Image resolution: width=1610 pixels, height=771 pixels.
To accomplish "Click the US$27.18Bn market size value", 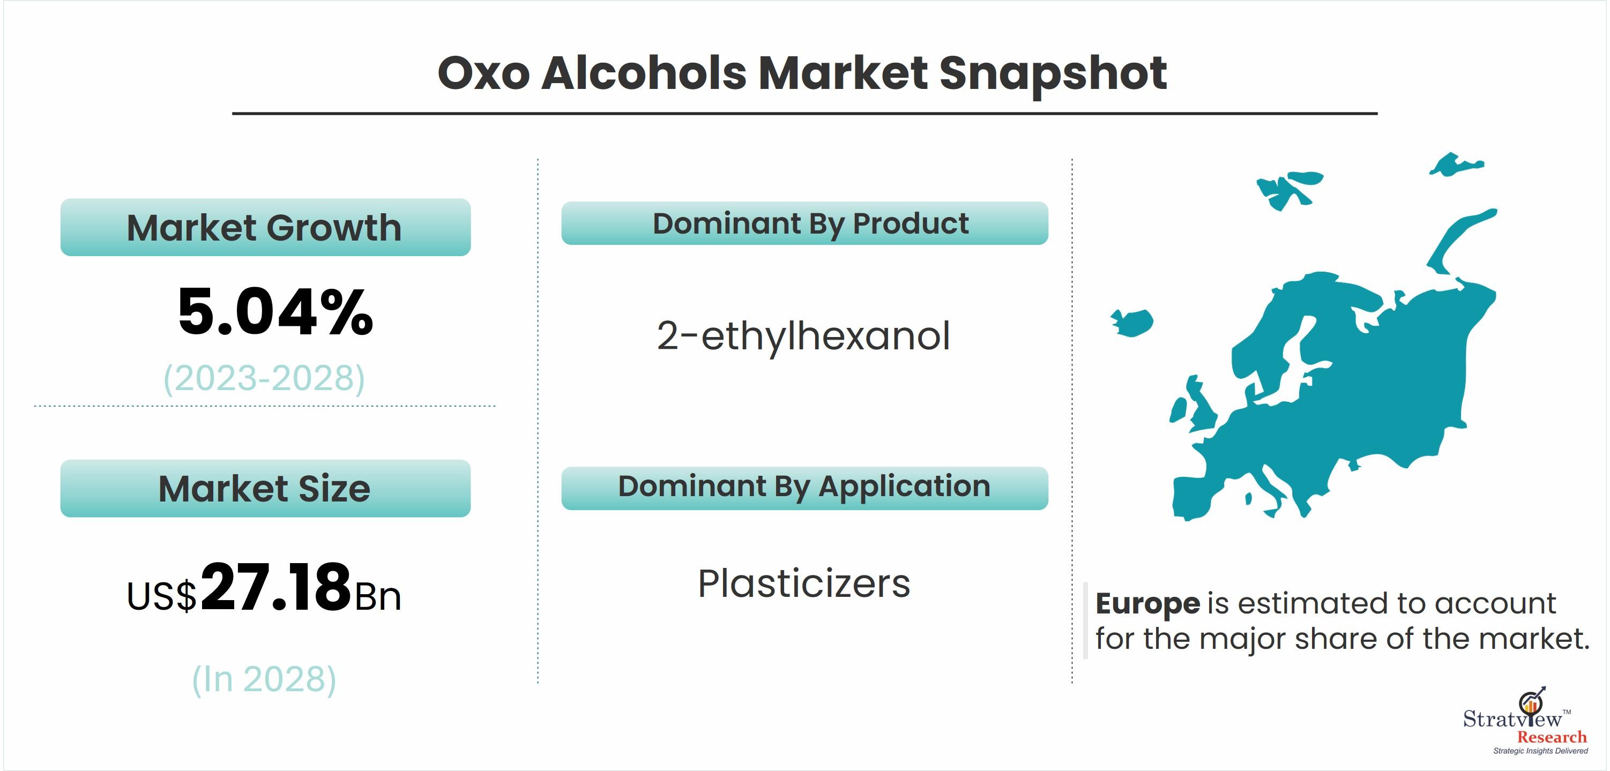I will (264, 588).
